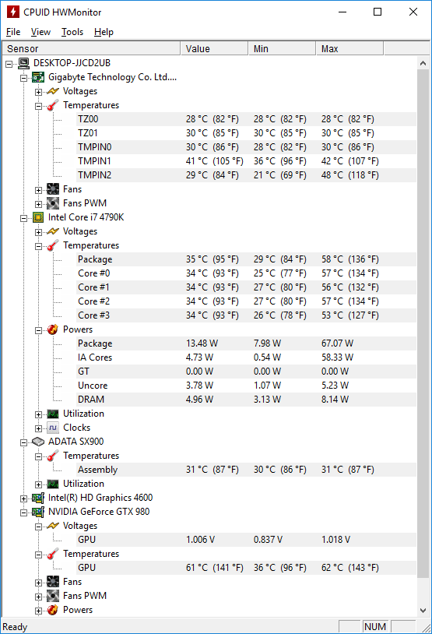
Task: Click the Intel Core i7 Utilization graph icon
Action: pos(53,414)
